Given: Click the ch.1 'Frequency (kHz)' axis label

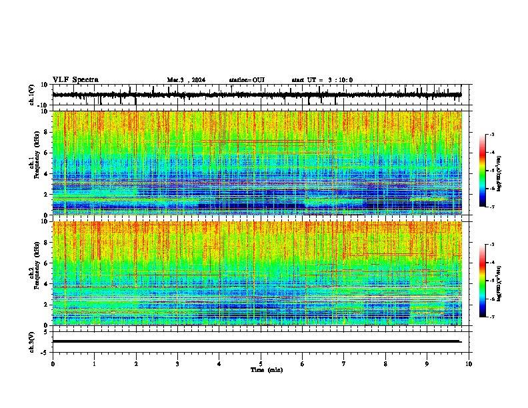Looking at the screenshot, I should point(37,155).
